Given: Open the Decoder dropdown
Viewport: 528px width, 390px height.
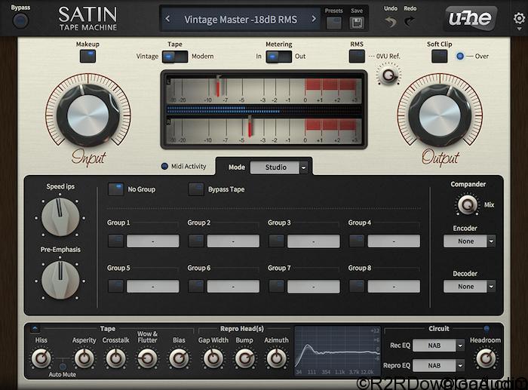Looking at the screenshot, I should 469,287.
